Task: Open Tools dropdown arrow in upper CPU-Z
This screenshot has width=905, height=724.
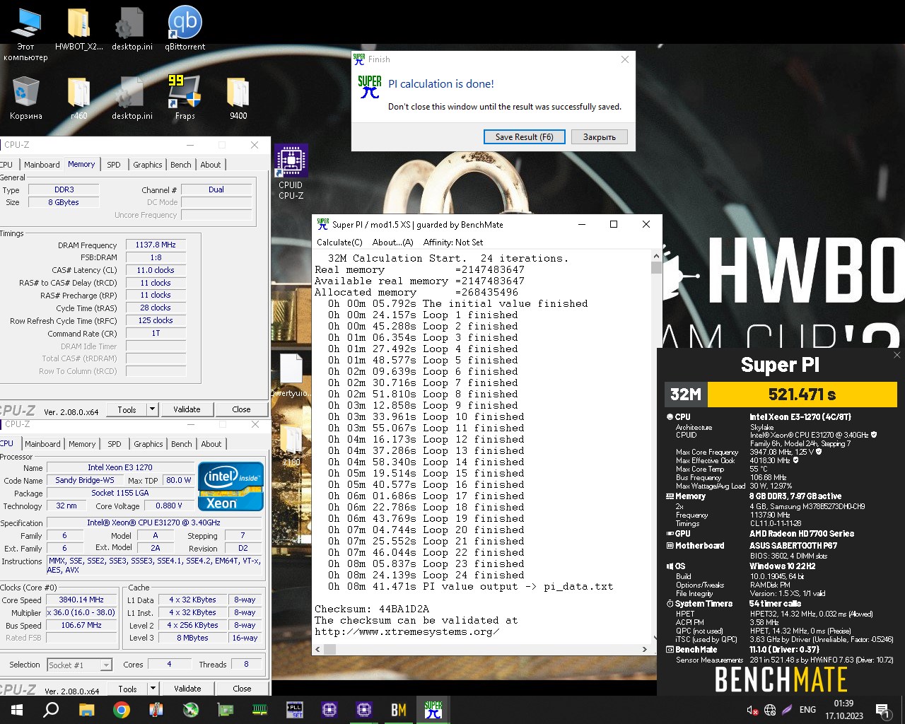Action: pos(152,409)
